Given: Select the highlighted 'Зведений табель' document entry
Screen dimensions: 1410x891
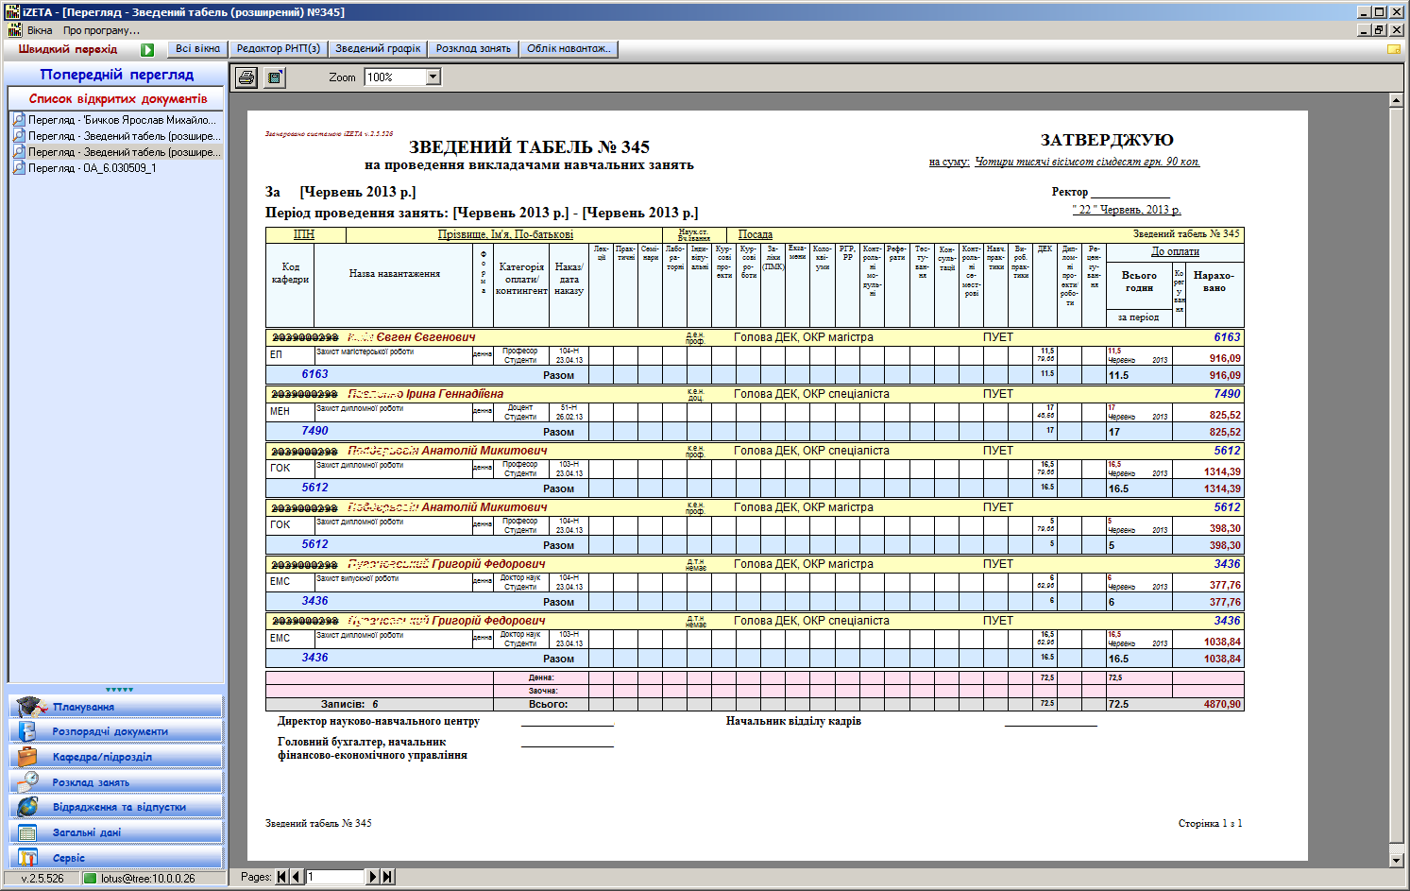Looking at the screenshot, I should (117, 152).
